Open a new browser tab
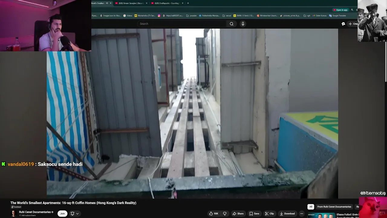This screenshot has height=218, width=387. tap(188, 3)
